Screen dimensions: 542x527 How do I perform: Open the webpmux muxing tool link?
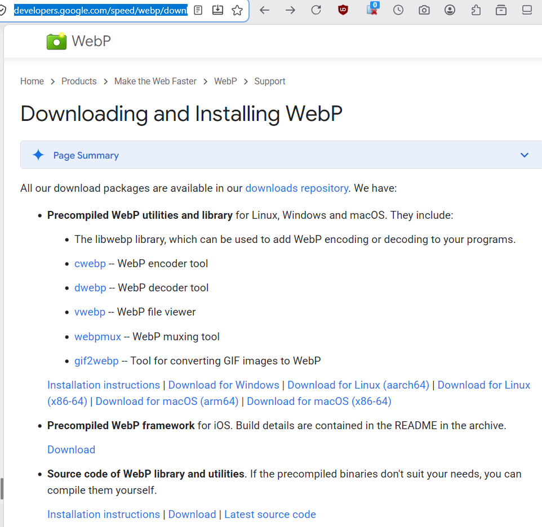click(98, 336)
